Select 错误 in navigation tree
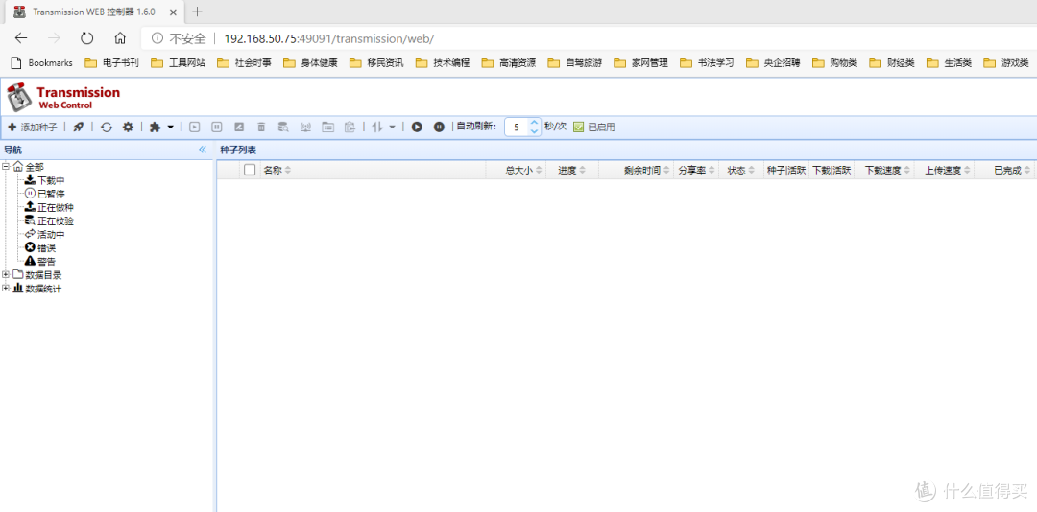1037x512 pixels. point(46,247)
